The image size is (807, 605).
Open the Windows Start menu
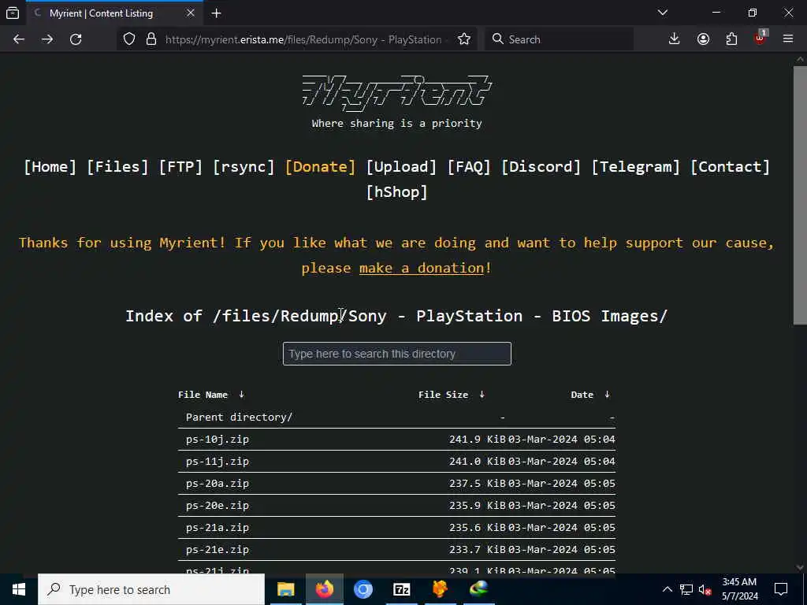pyautogui.click(x=19, y=589)
